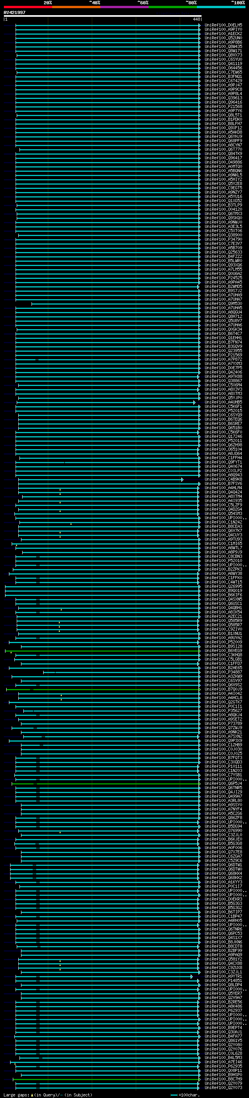This screenshot has height=1098, width=249.
Task: Open hit UniRef100_C6SYU0
Action: [223, 59]
